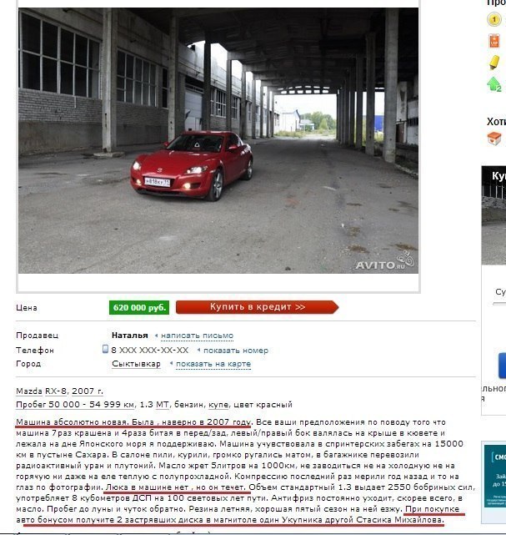Open the написать письмо link
The width and height of the screenshot is (506, 535).
tap(197, 336)
